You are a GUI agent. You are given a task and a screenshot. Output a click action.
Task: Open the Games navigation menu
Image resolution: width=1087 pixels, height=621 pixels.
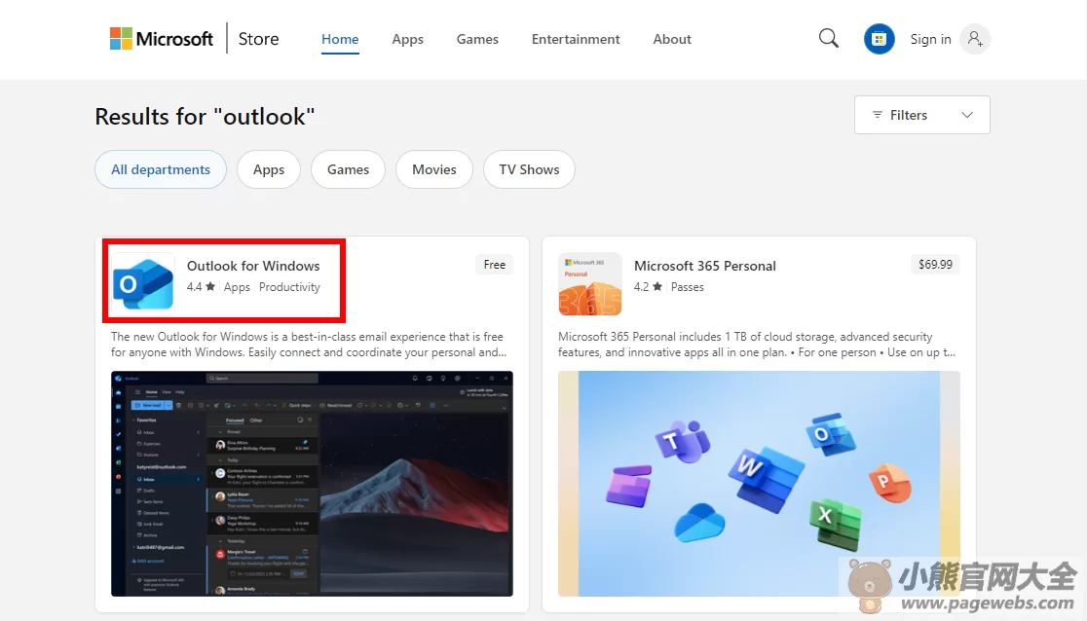477,40
